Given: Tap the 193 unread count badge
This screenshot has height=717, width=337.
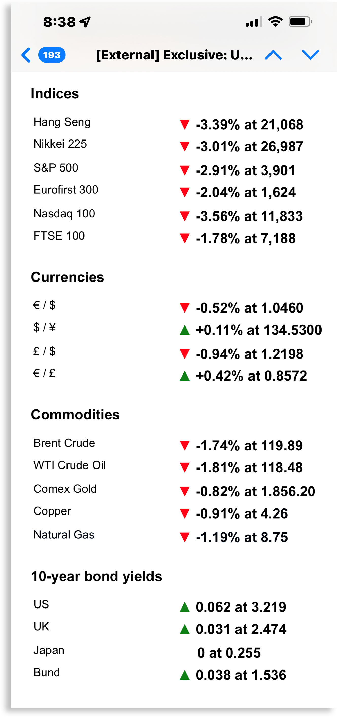Looking at the screenshot, I should pyautogui.click(x=52, y=55).
